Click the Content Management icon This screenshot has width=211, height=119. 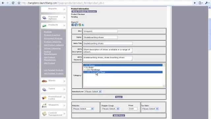pos(44,114)
